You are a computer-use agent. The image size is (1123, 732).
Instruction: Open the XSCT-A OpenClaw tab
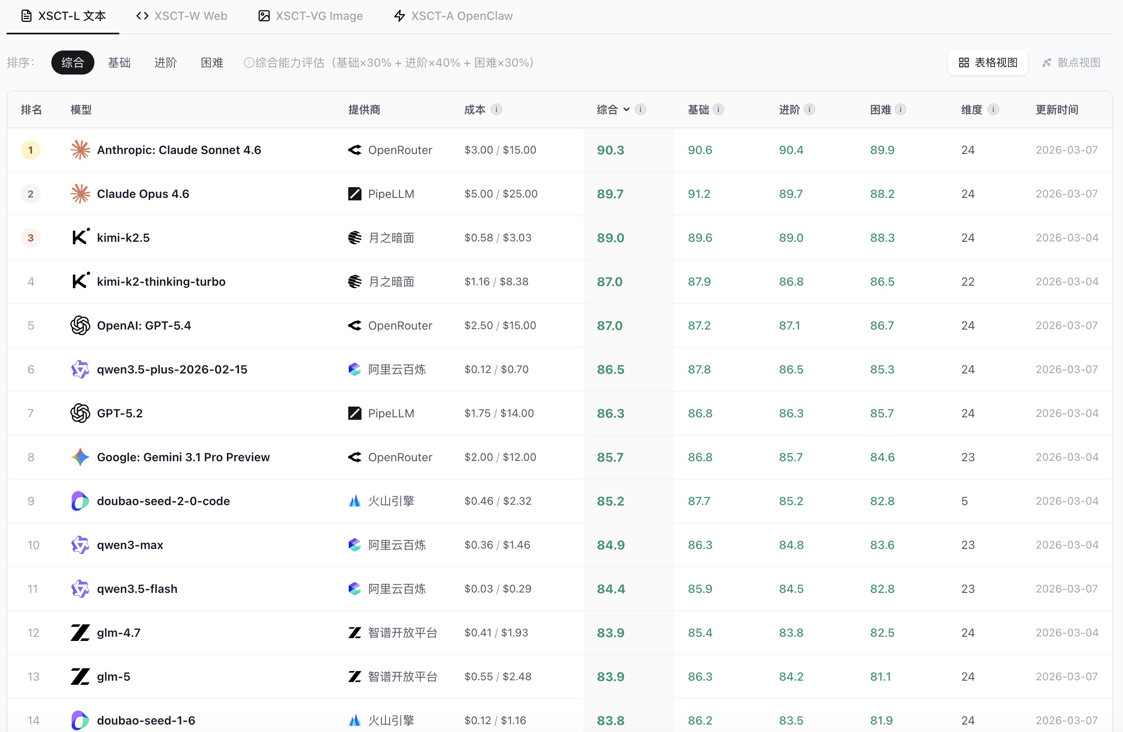pyautogui.click(x=453, y=16)
